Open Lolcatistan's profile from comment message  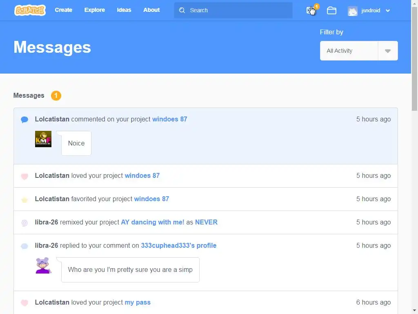[x=52, y=119]
